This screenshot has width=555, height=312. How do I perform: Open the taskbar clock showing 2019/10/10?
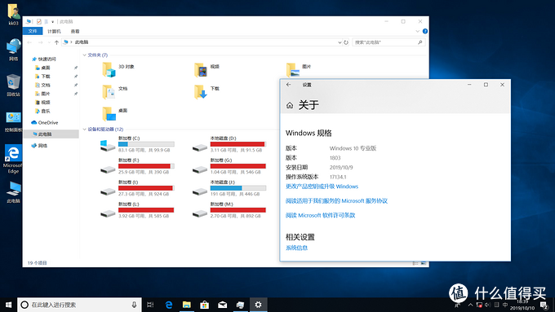[523, 305]
